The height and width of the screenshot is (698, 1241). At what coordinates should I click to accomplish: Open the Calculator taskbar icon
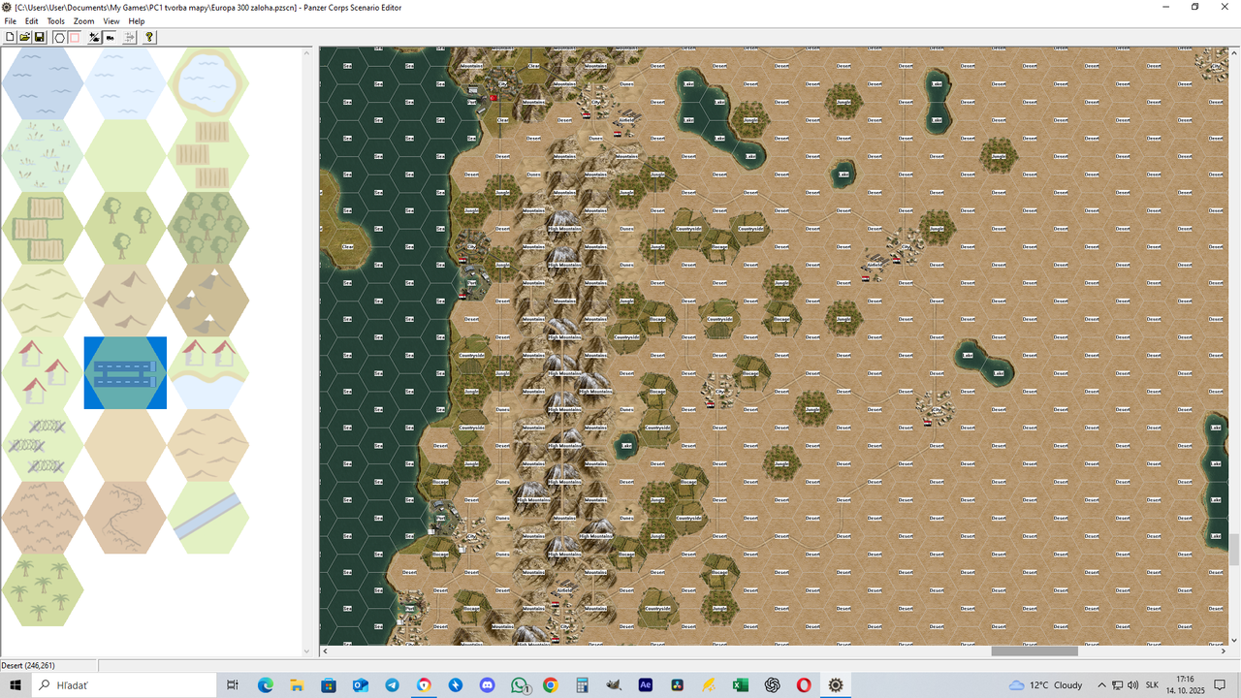[582, 685]
